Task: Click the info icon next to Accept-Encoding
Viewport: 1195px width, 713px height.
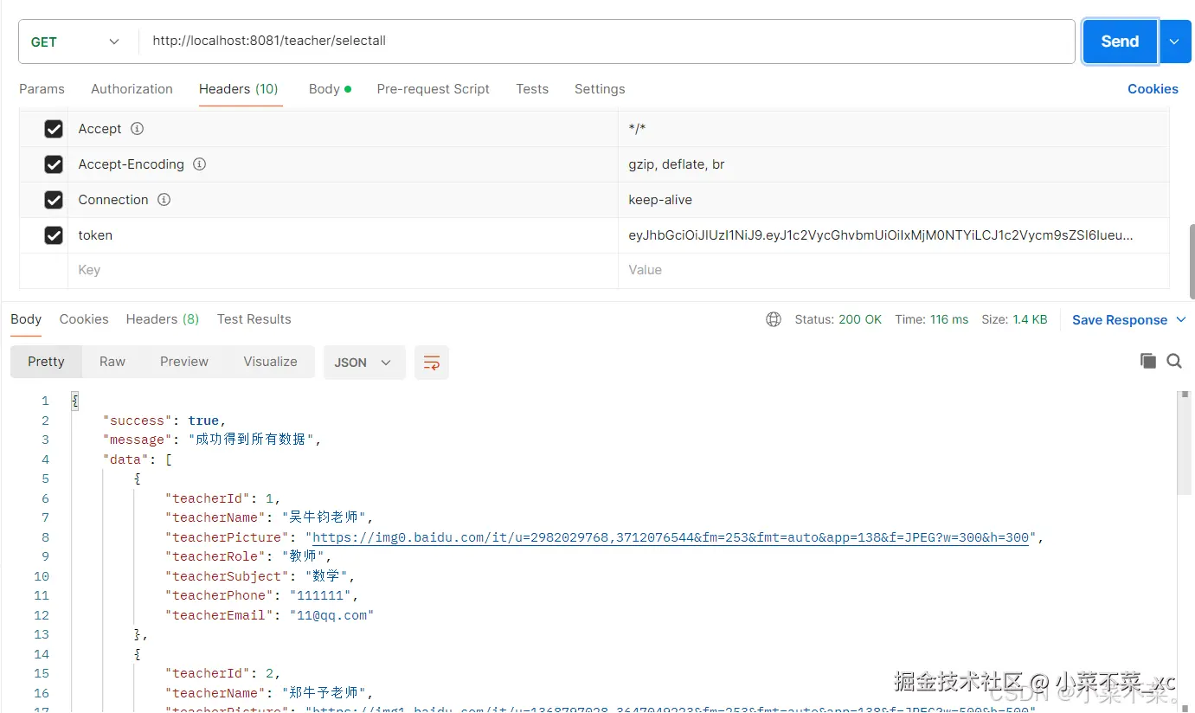Action: [199, 164]
